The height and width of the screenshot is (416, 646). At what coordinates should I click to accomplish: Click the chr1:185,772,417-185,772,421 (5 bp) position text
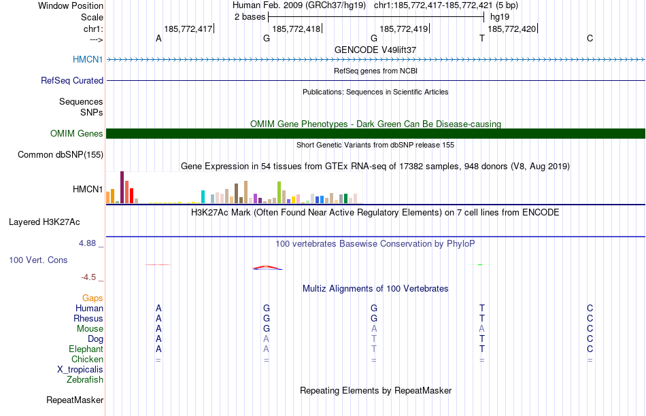click(x=446, y=5)
